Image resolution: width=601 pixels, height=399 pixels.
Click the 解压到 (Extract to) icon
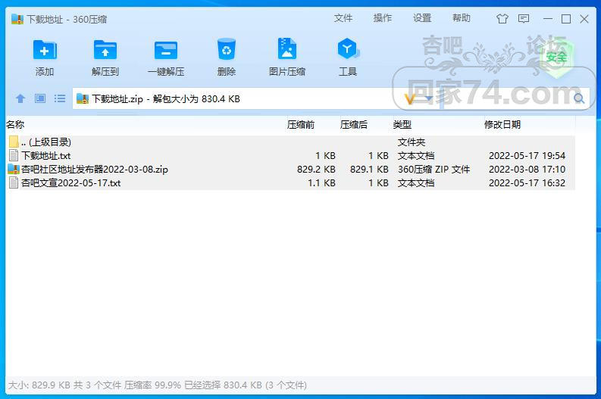click(x=105, y=50)
